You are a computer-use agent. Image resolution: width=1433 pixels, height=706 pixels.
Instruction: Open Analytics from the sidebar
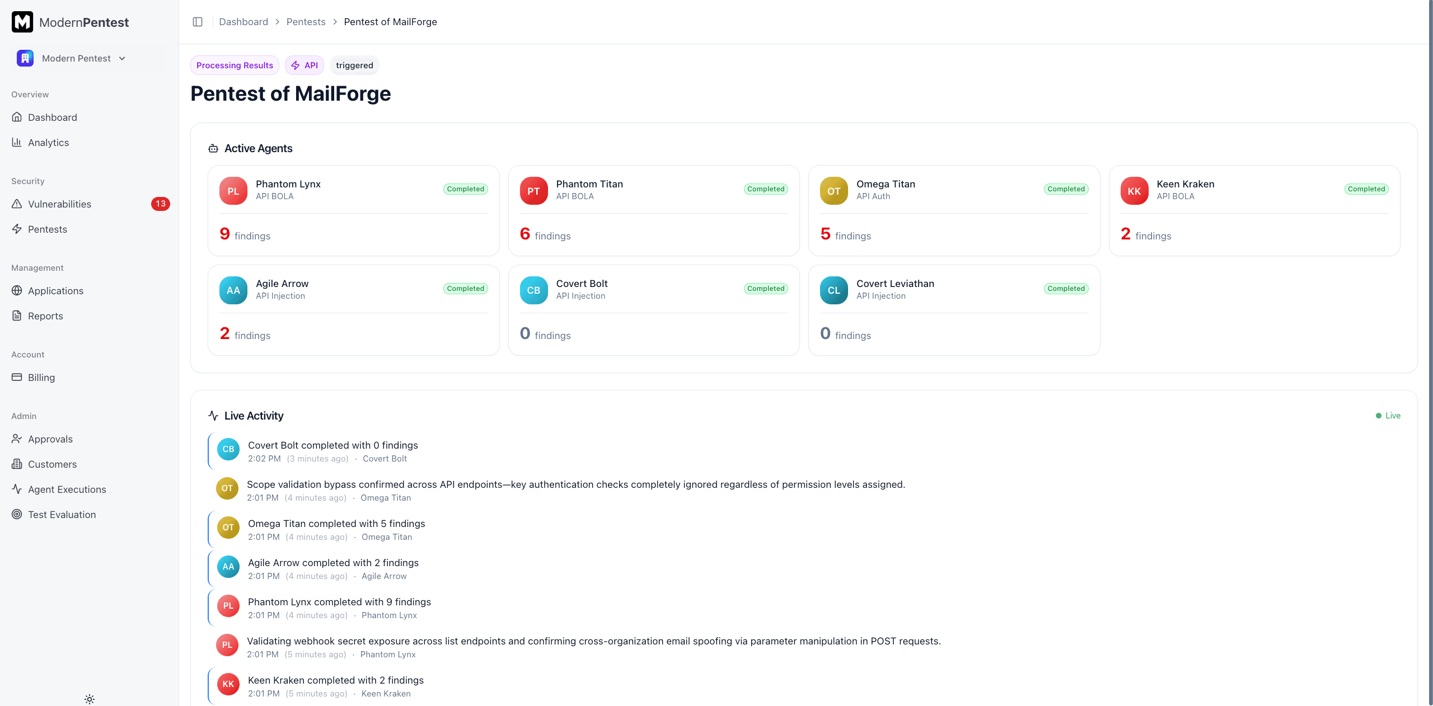click(48, 142)
